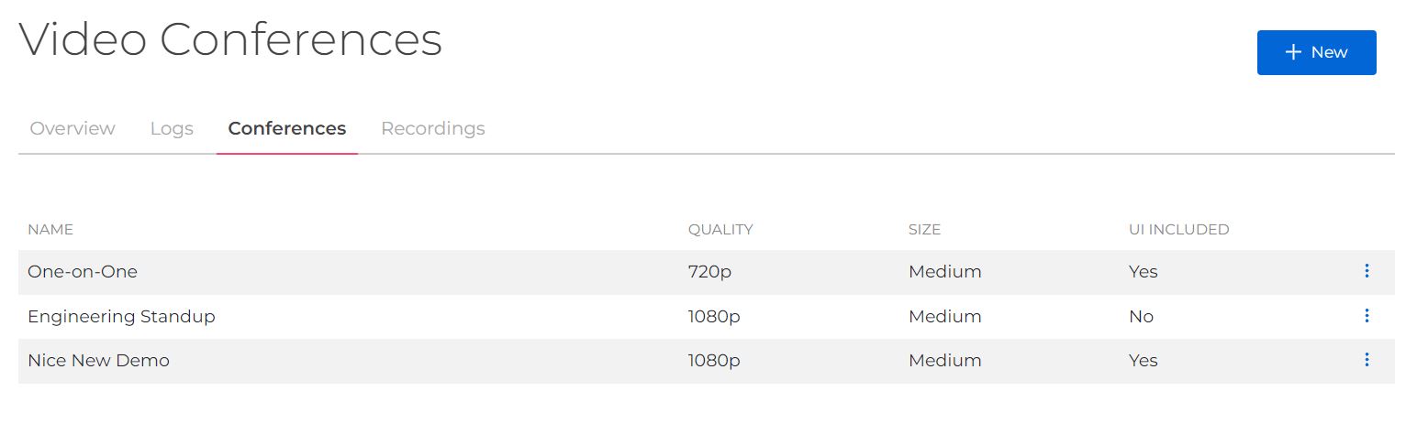Open options menu for One-on-One row
Image resolution: width=1417 pixels, height=435 pixels.
(x=1367, y=271)
